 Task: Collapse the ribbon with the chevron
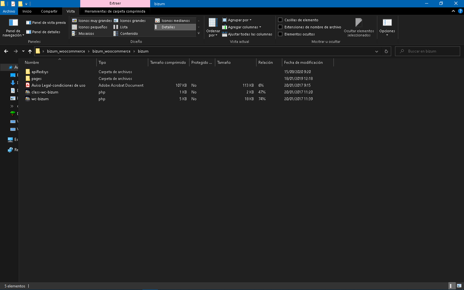click(x=453, y=11)
